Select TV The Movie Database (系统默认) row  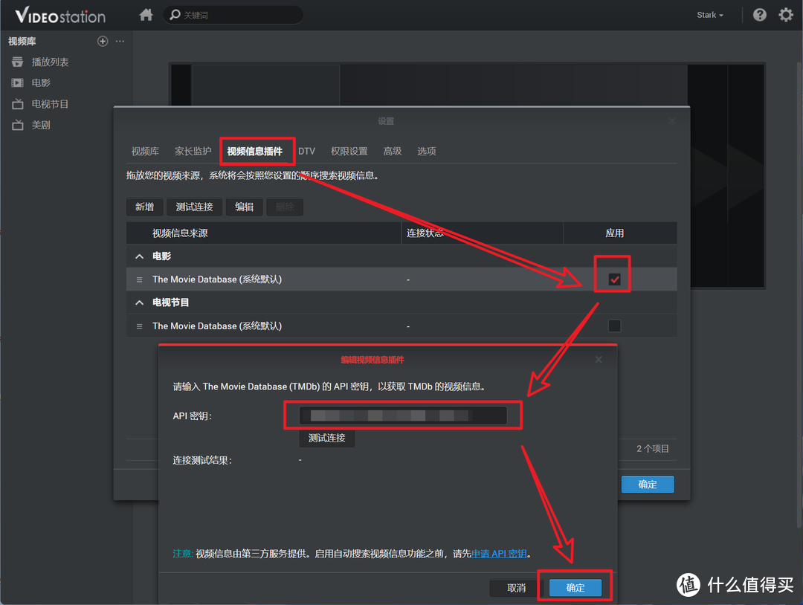pyautogui.click(x=401, y=326)
